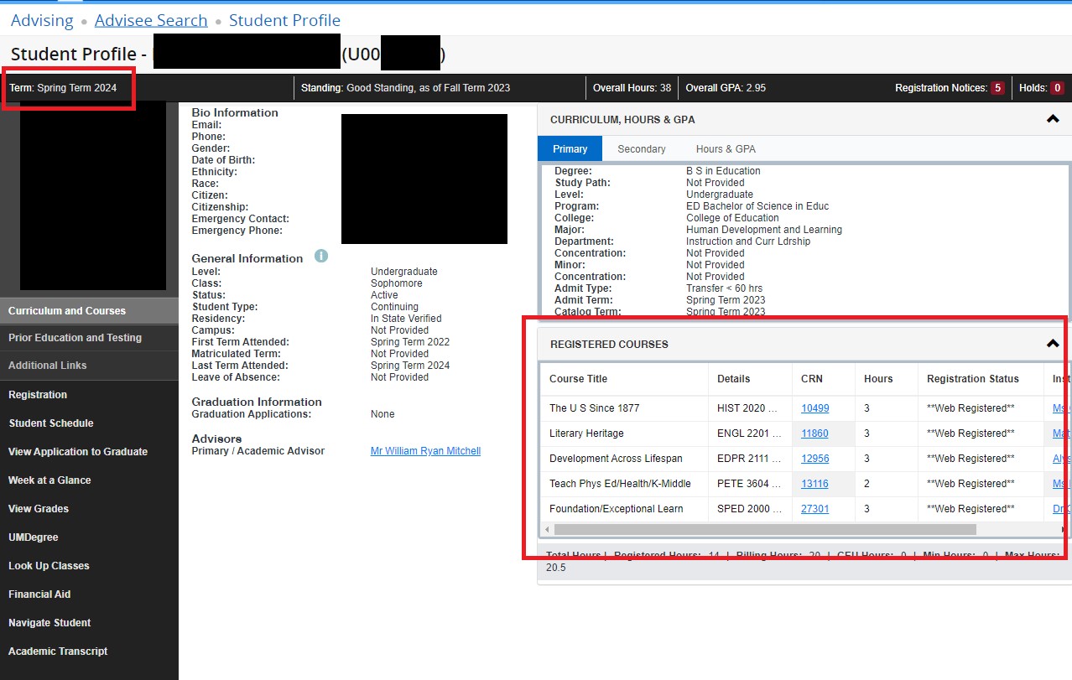Viewport: 1072px width, 680px height.
Task: Switch to the Secondary curriculum tab
Action: 641,148
